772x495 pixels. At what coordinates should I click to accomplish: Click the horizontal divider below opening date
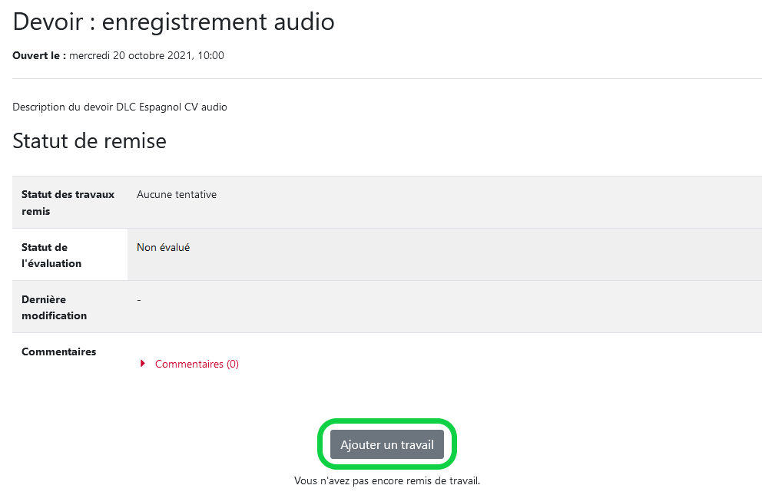387,79
